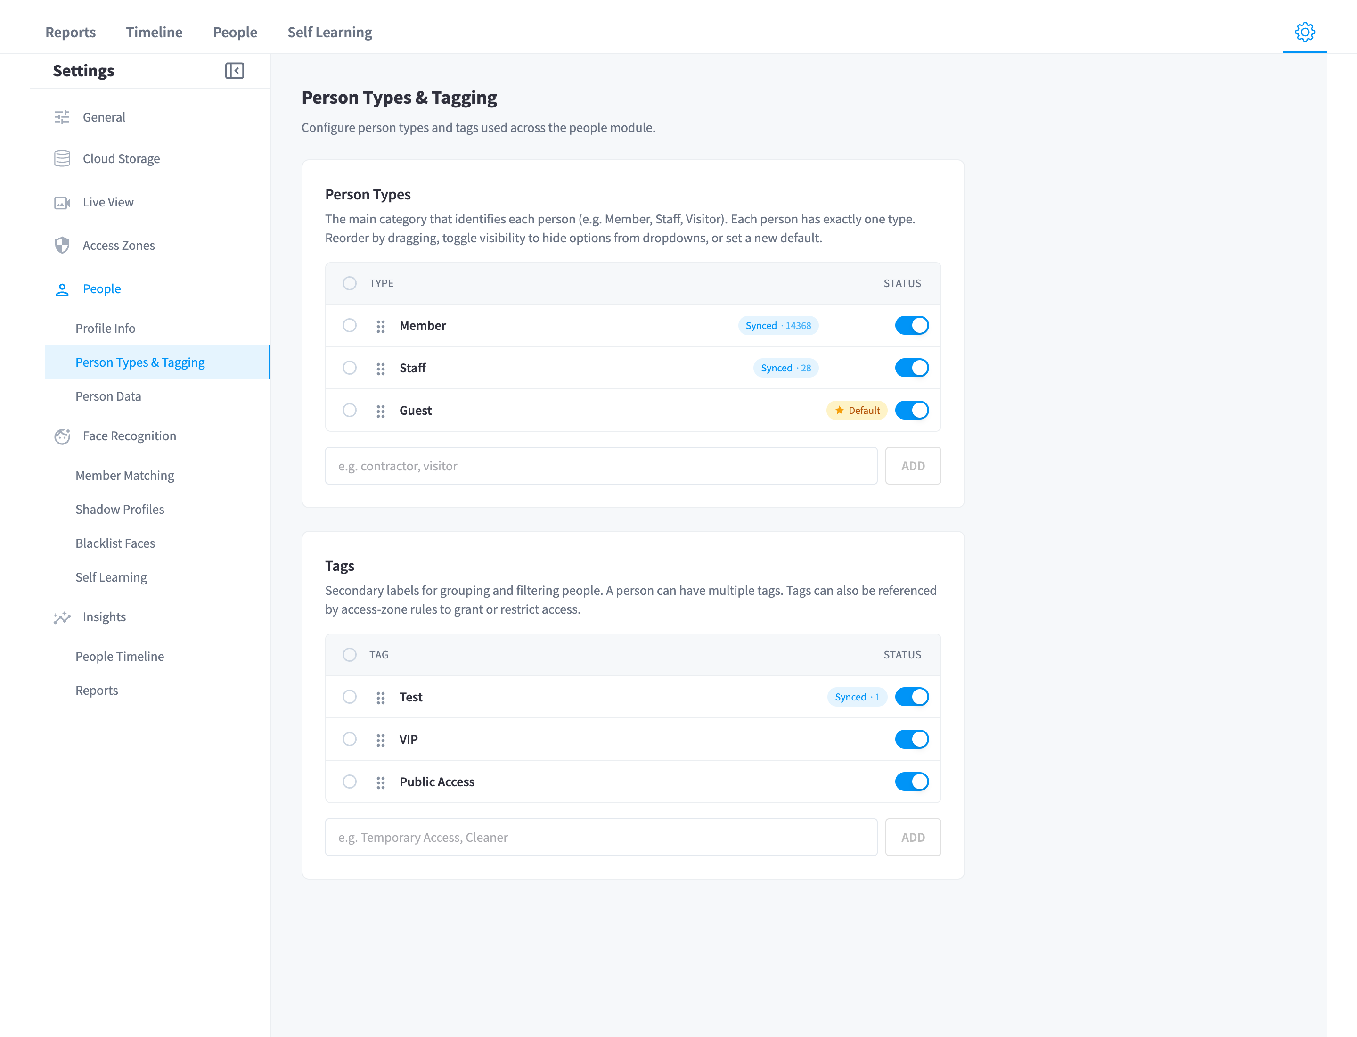This screenshot has height=1037, width=1357.
Task: Click the General sliders icon
Action: coord(62,117)
